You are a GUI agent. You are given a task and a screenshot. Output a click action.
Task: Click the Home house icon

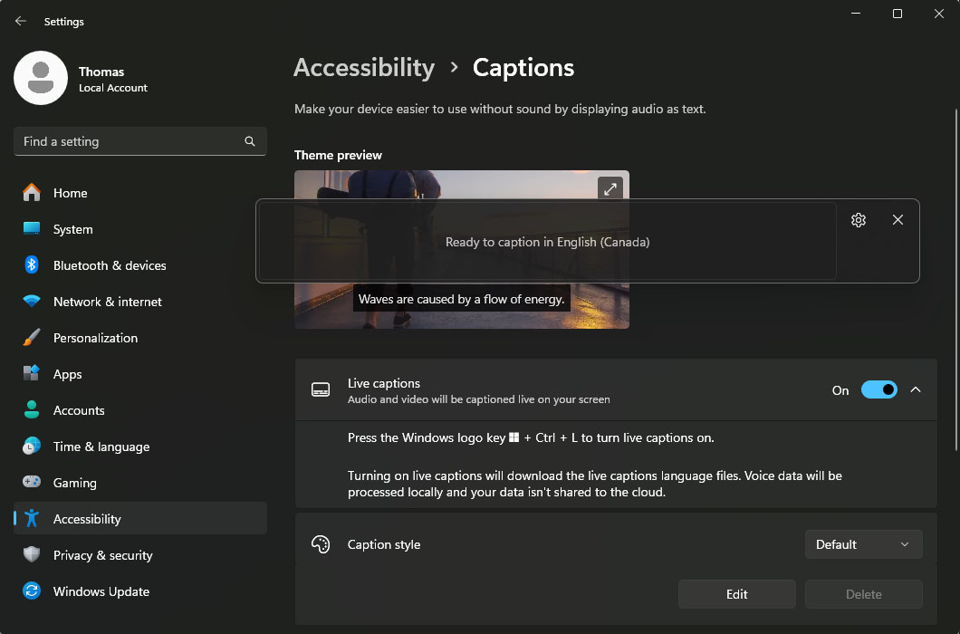[x=32, y=192]
